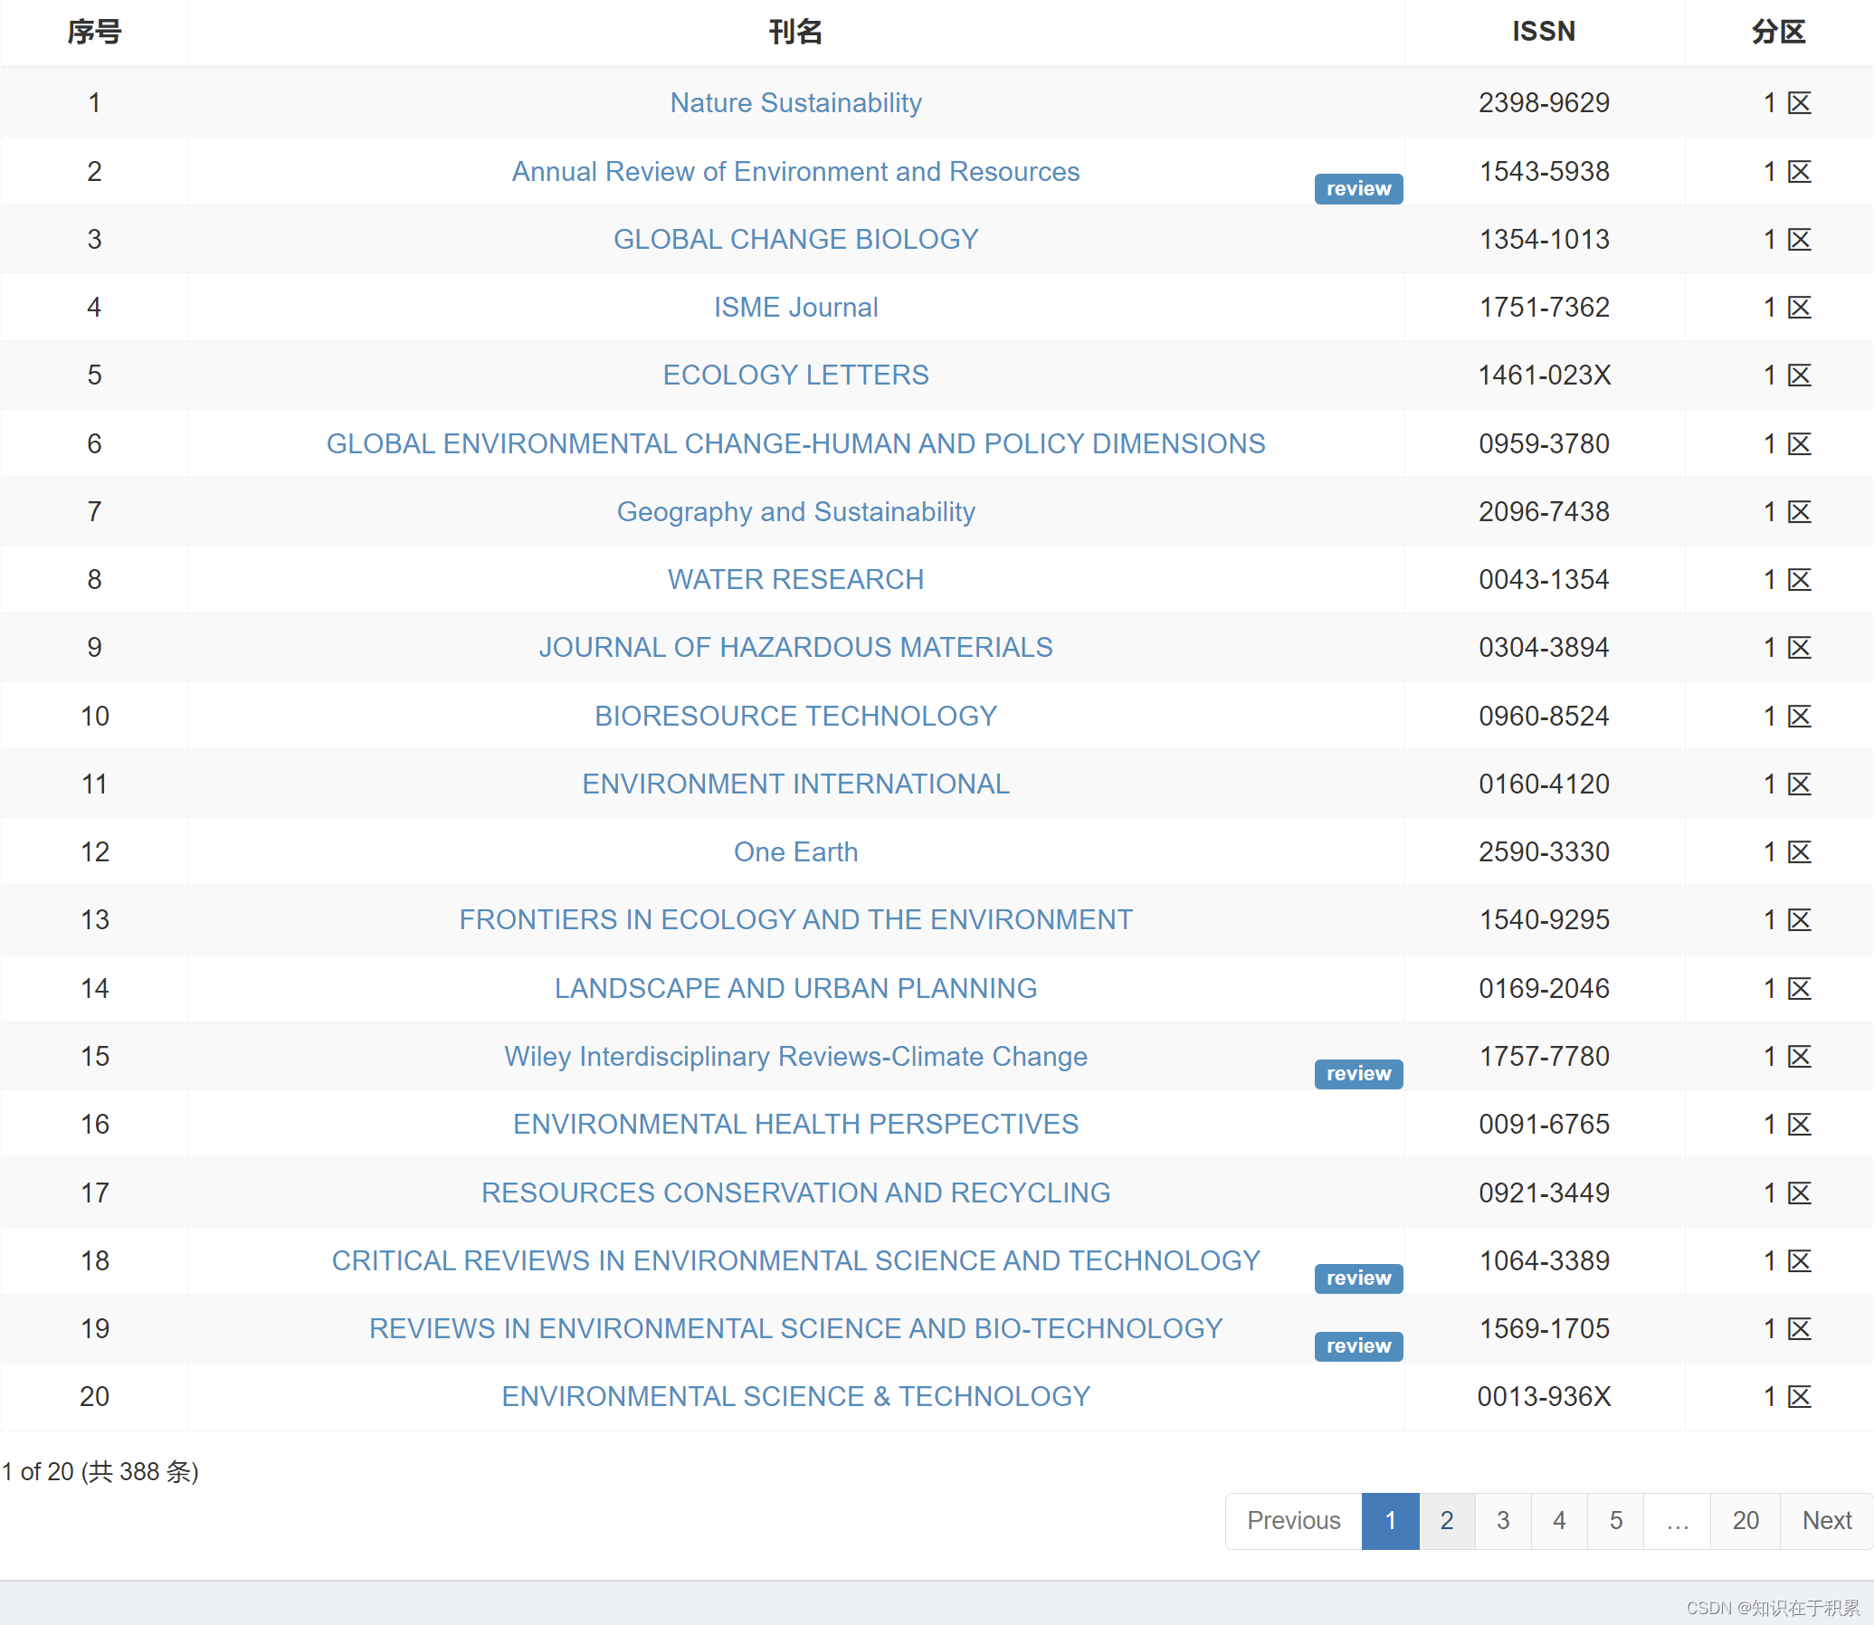
Task: Click the WATER RESEARCH journal link
Action: click(795, 579)
